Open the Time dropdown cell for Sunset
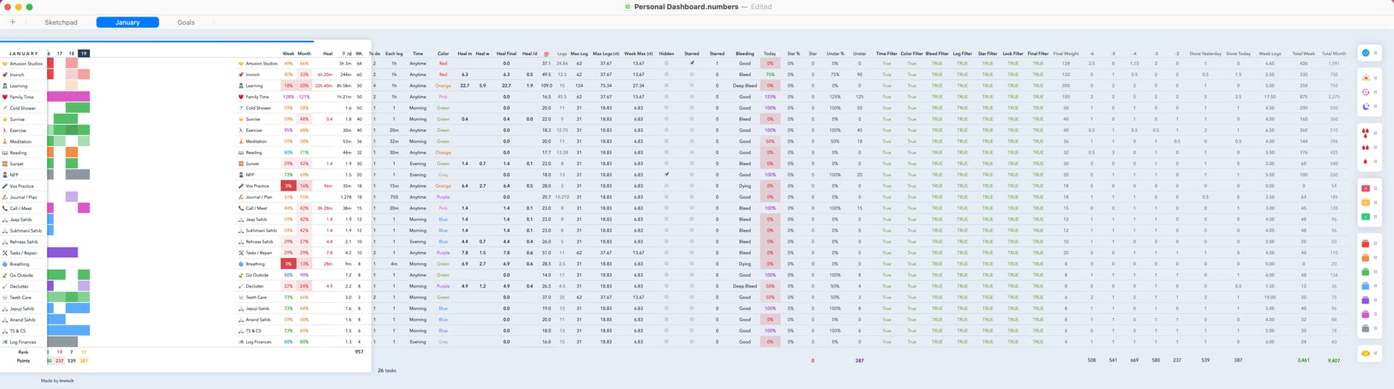This screenshot has width=1394, height=389. coord(417,164)
